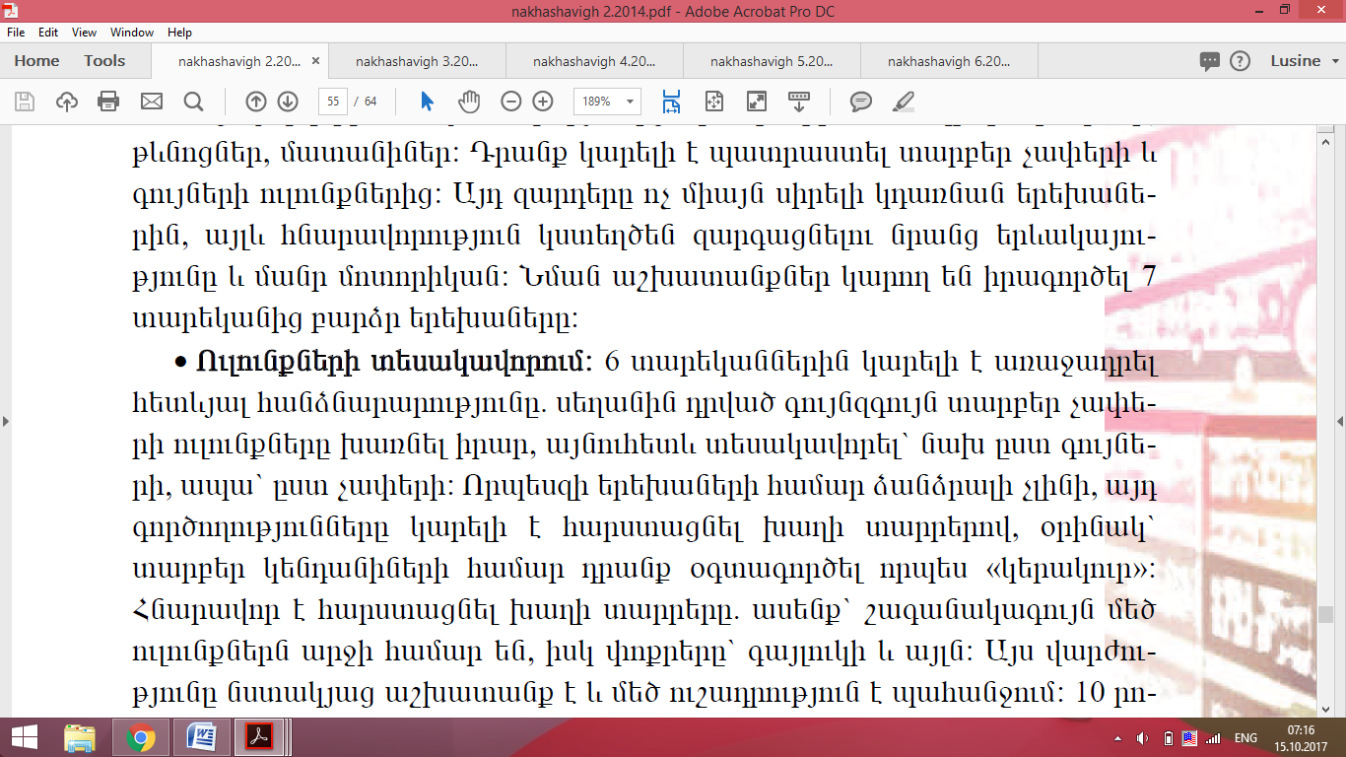Open the 189% zoom level dropdown
The height and width of the screenshot is (757, 1346).
click(x=608, y=102)
